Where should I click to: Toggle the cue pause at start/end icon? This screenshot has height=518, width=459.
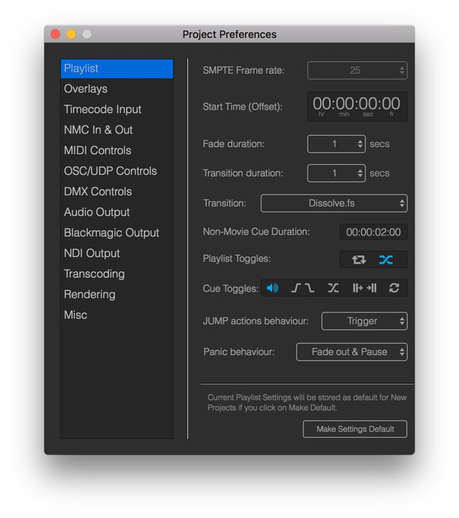point(364,288)
